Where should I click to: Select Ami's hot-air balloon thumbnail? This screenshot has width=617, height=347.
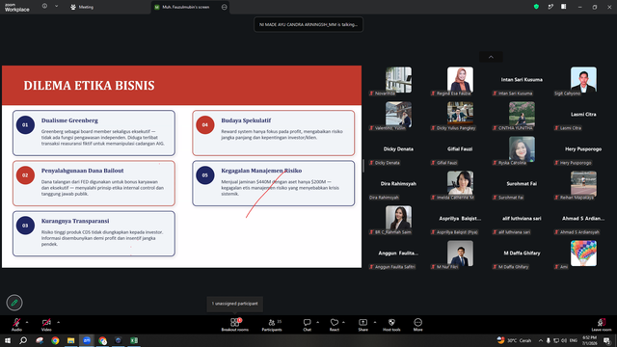(x=583, y=253)
